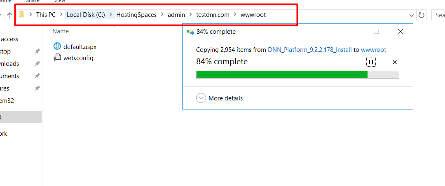Viewport: 445px width, 186px height.
Task: Expand More details in copy dialog
Action: 219,98
